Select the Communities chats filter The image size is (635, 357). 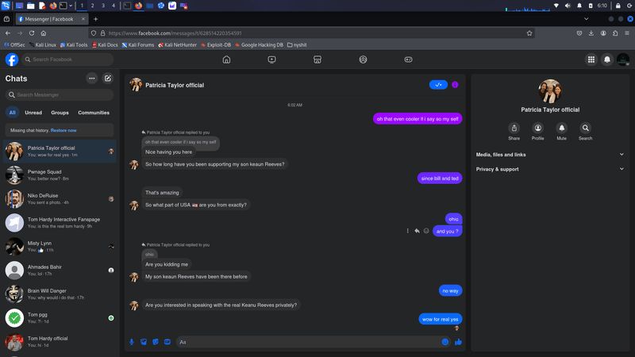(x=94, y=113)
